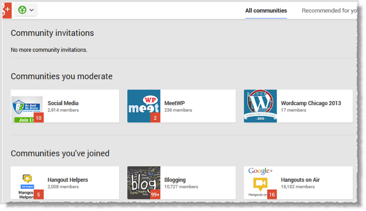Open Hangout Helpers community title

(x=68, y=180)
